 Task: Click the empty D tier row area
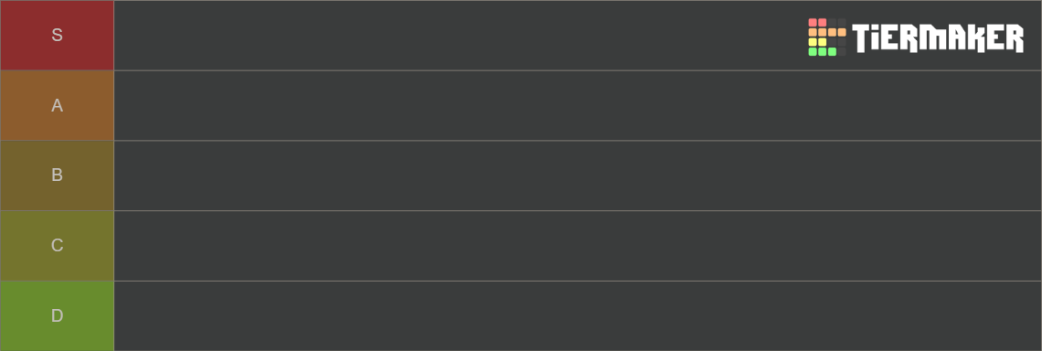(x=578, y=315)
